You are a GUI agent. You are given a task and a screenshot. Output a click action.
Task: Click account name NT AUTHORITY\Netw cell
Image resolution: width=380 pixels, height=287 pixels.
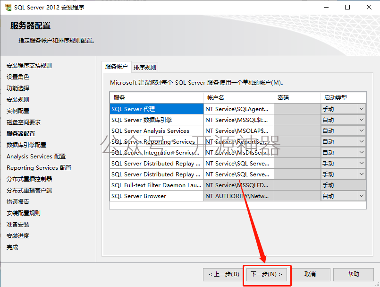pyautogui.click(x=239, y=196)
